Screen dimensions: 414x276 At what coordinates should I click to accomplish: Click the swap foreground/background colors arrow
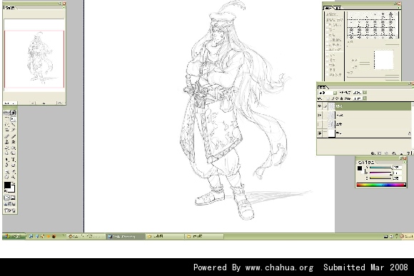[13, 183]
